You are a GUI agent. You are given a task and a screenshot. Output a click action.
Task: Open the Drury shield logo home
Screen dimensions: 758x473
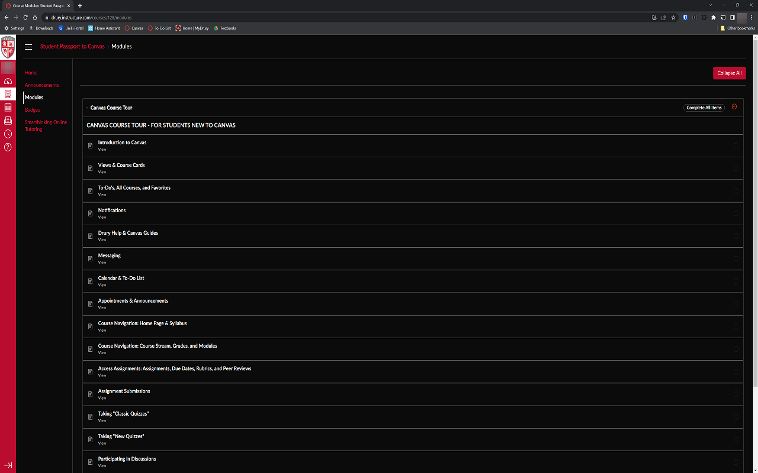coord(8,47)
